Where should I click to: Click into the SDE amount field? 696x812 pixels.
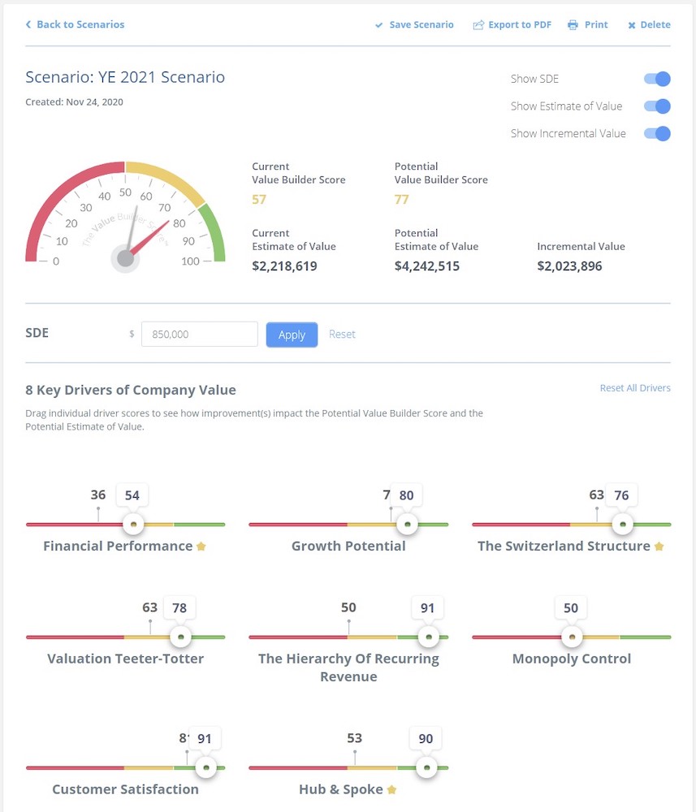click(x=199, y=335)
